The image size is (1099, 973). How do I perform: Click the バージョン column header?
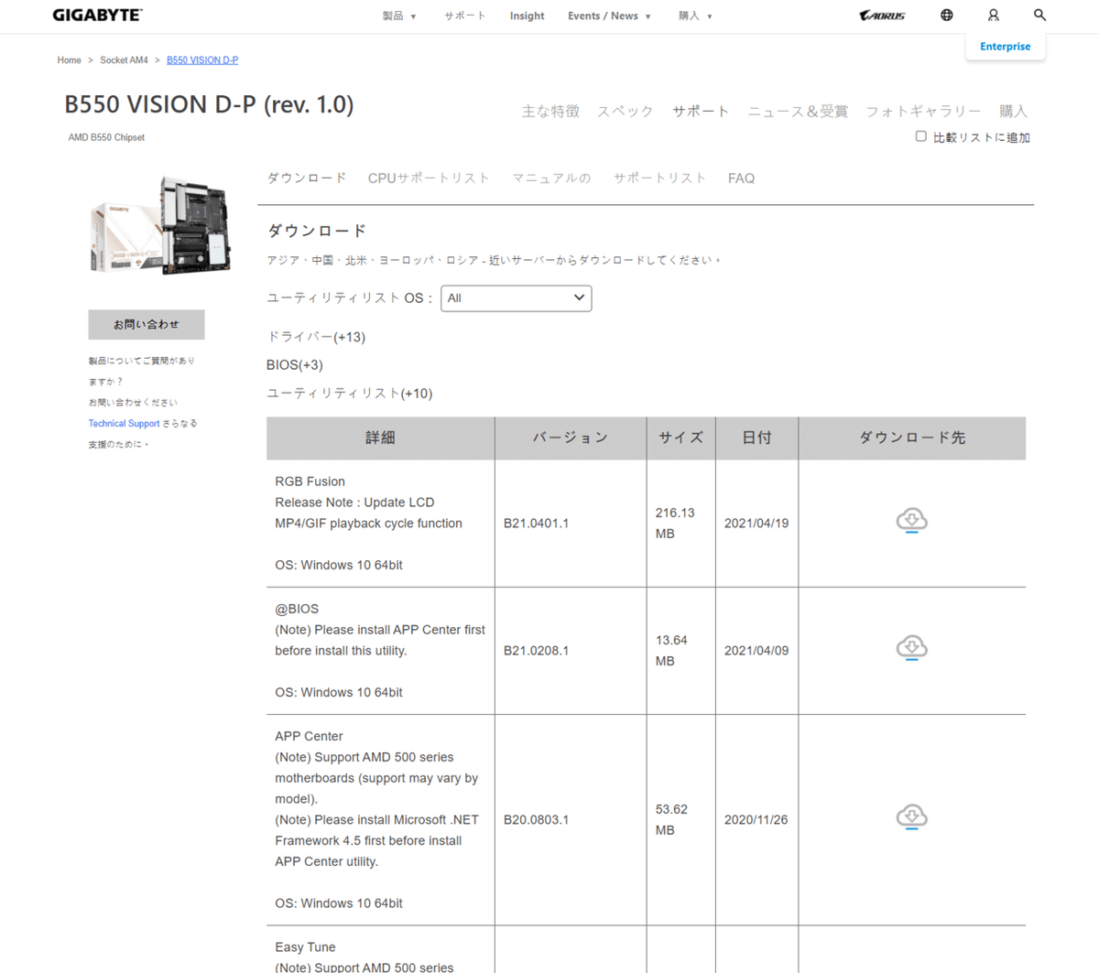[571, 438]
